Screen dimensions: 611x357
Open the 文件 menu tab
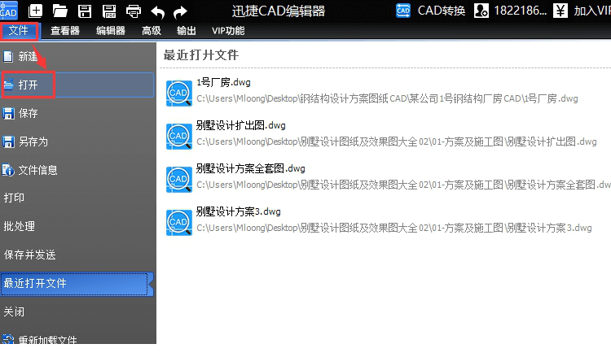click(19, 30)
